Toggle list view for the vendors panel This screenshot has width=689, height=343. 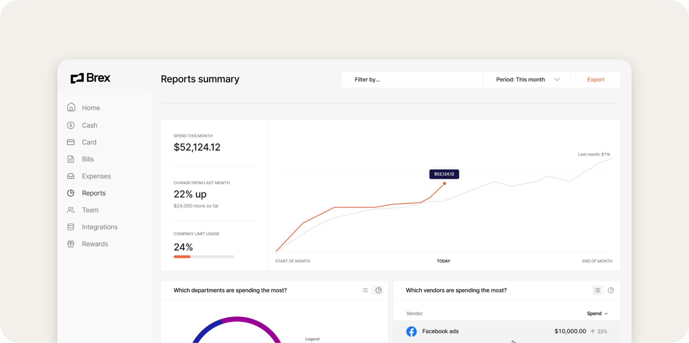pyautogui.click(x=597, y=290)
